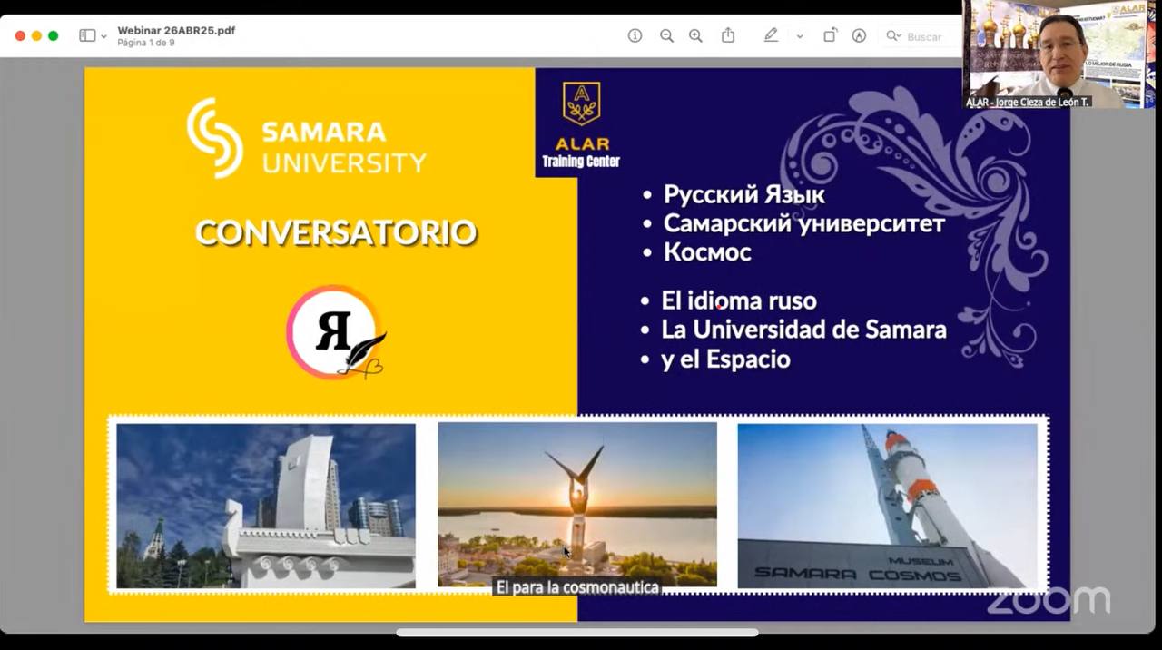Click the bullet text Космос
Image resolution: width=1162 pixels, height=650 pixels.
(707, 252)
